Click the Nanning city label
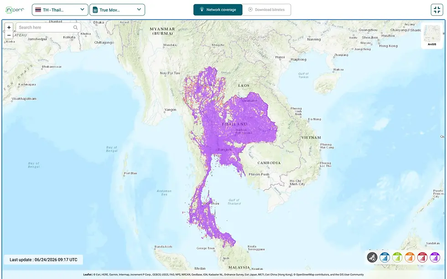This screenshot has height=279, width=447. pos(314,39)
